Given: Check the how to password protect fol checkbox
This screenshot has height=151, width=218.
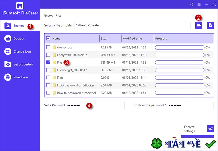Looking at the screenshot, I should (48, 93).
